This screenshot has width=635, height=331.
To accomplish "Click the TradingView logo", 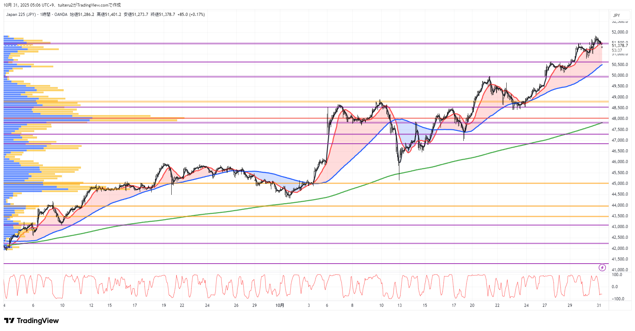I will 31,321.
